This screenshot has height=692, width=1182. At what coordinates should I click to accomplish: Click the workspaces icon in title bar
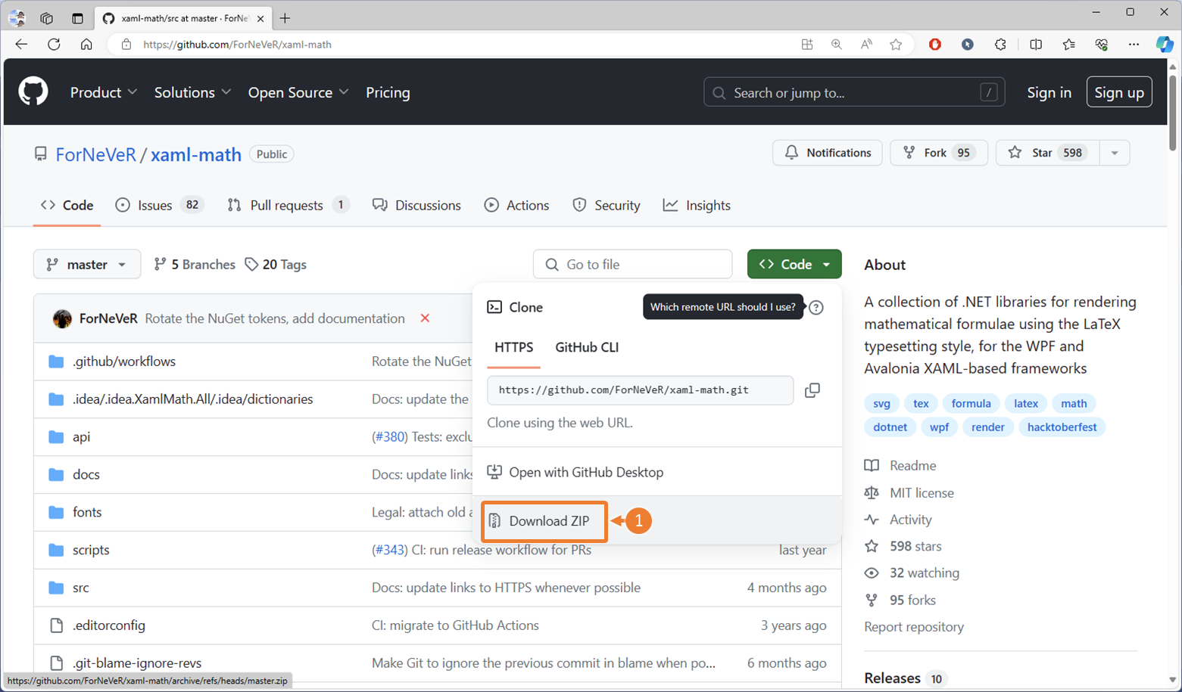tap(47, 18)
